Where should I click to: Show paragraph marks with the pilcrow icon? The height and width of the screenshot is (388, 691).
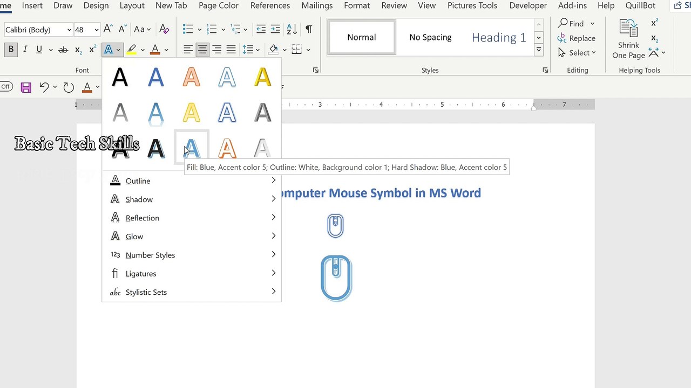click(309, 29)
